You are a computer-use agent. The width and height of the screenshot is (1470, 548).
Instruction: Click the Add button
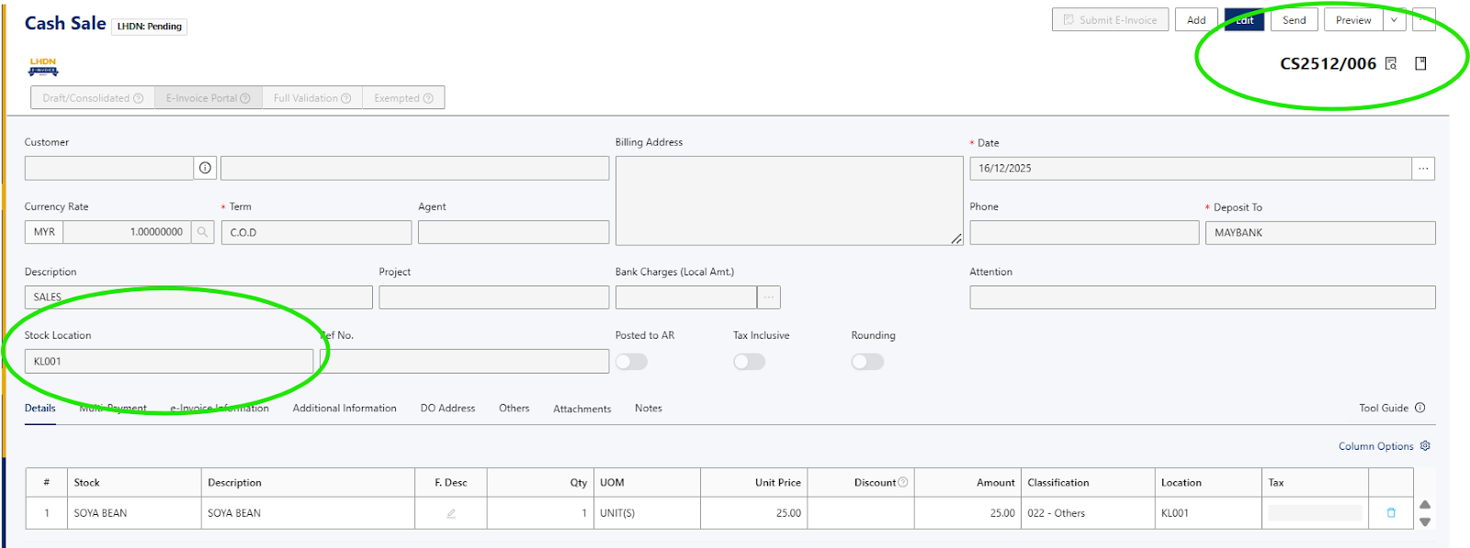tap(1196, 20)
